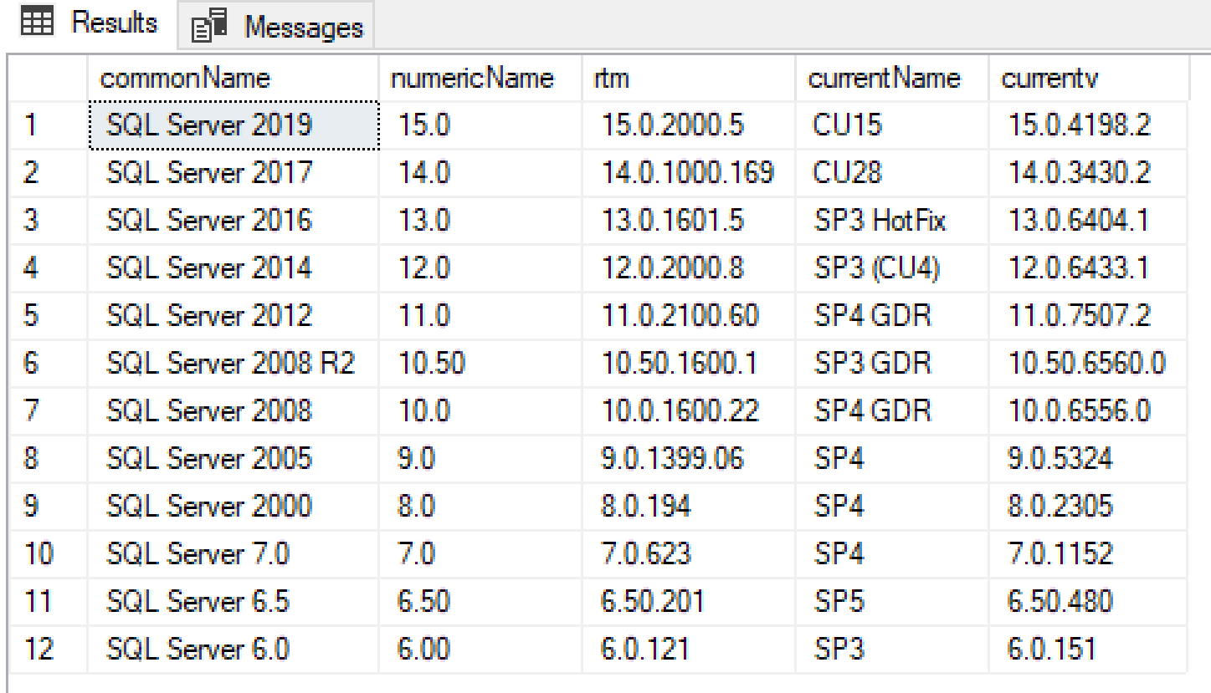Select the currentName column header
Image resolution: width=1211 pixels, height=693 pixels.
(x=884, y=79)
